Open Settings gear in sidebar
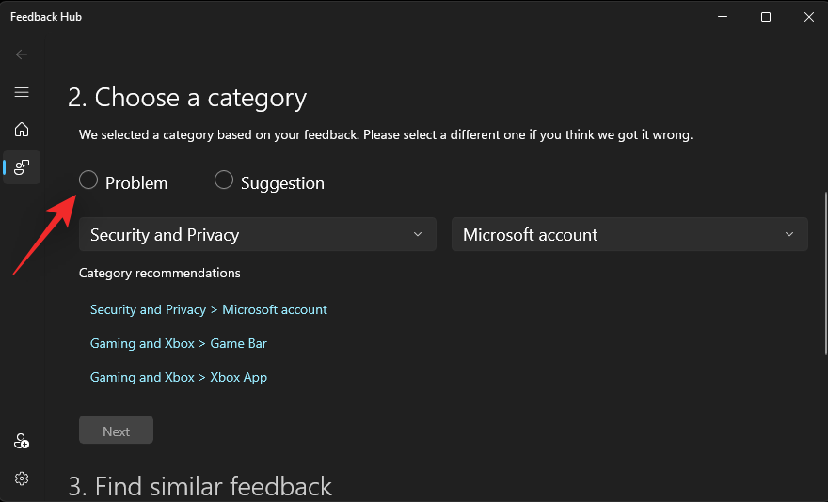The height and width of the screenshot is (502, 828). point(22,478)
